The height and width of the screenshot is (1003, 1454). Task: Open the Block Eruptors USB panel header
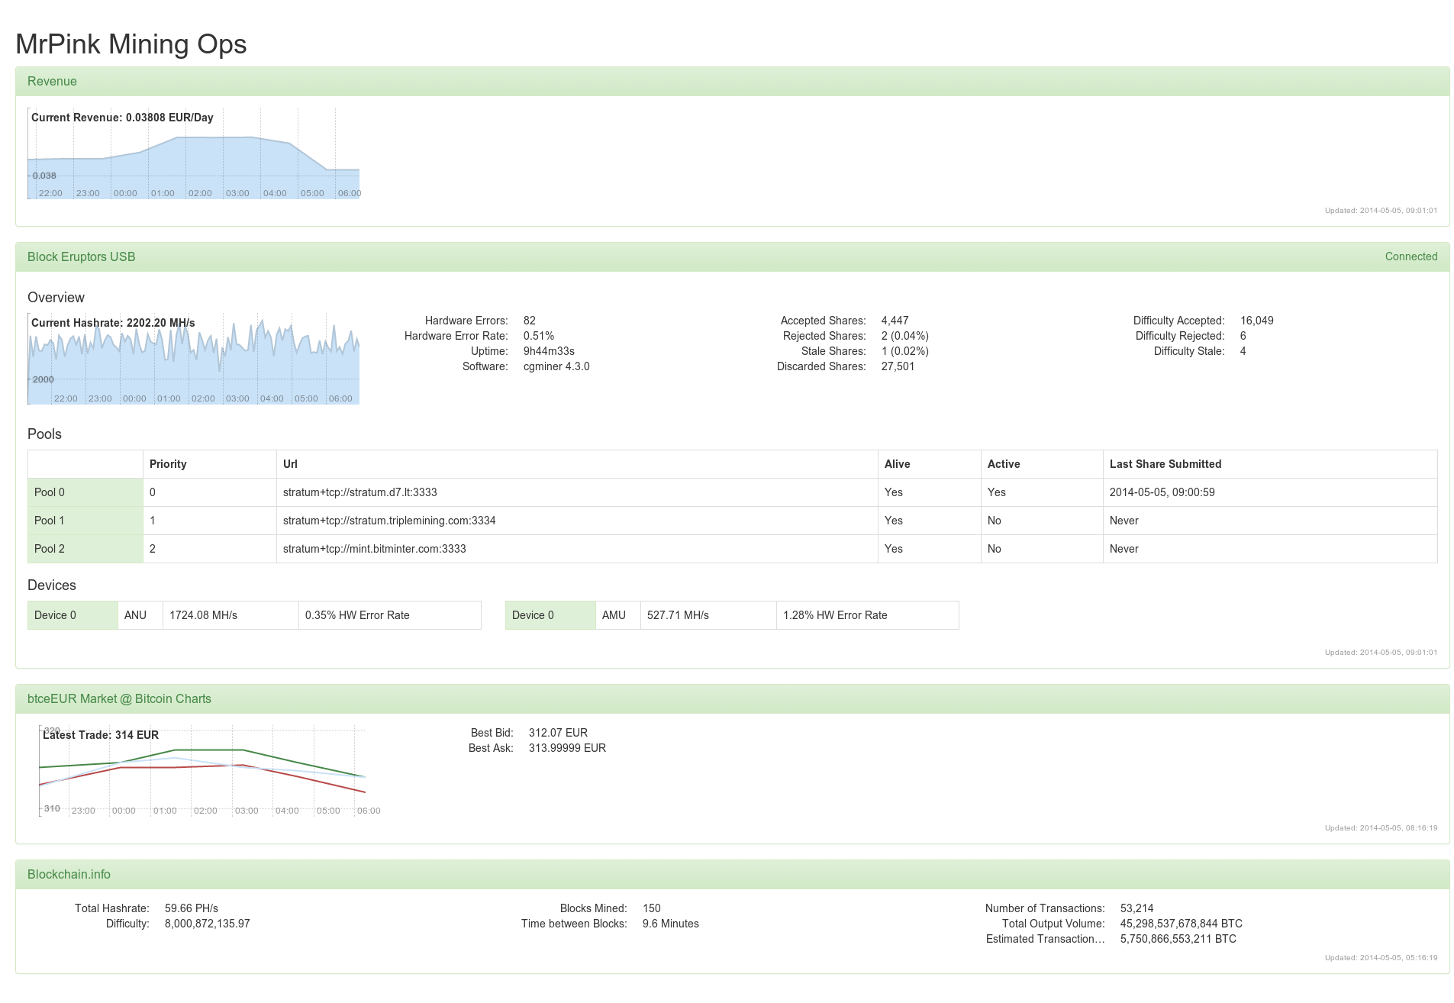[81, 256]
